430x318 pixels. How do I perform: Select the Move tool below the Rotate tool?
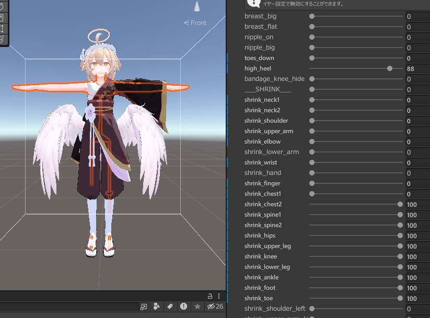pyautogui.click(x=4, y=17)
